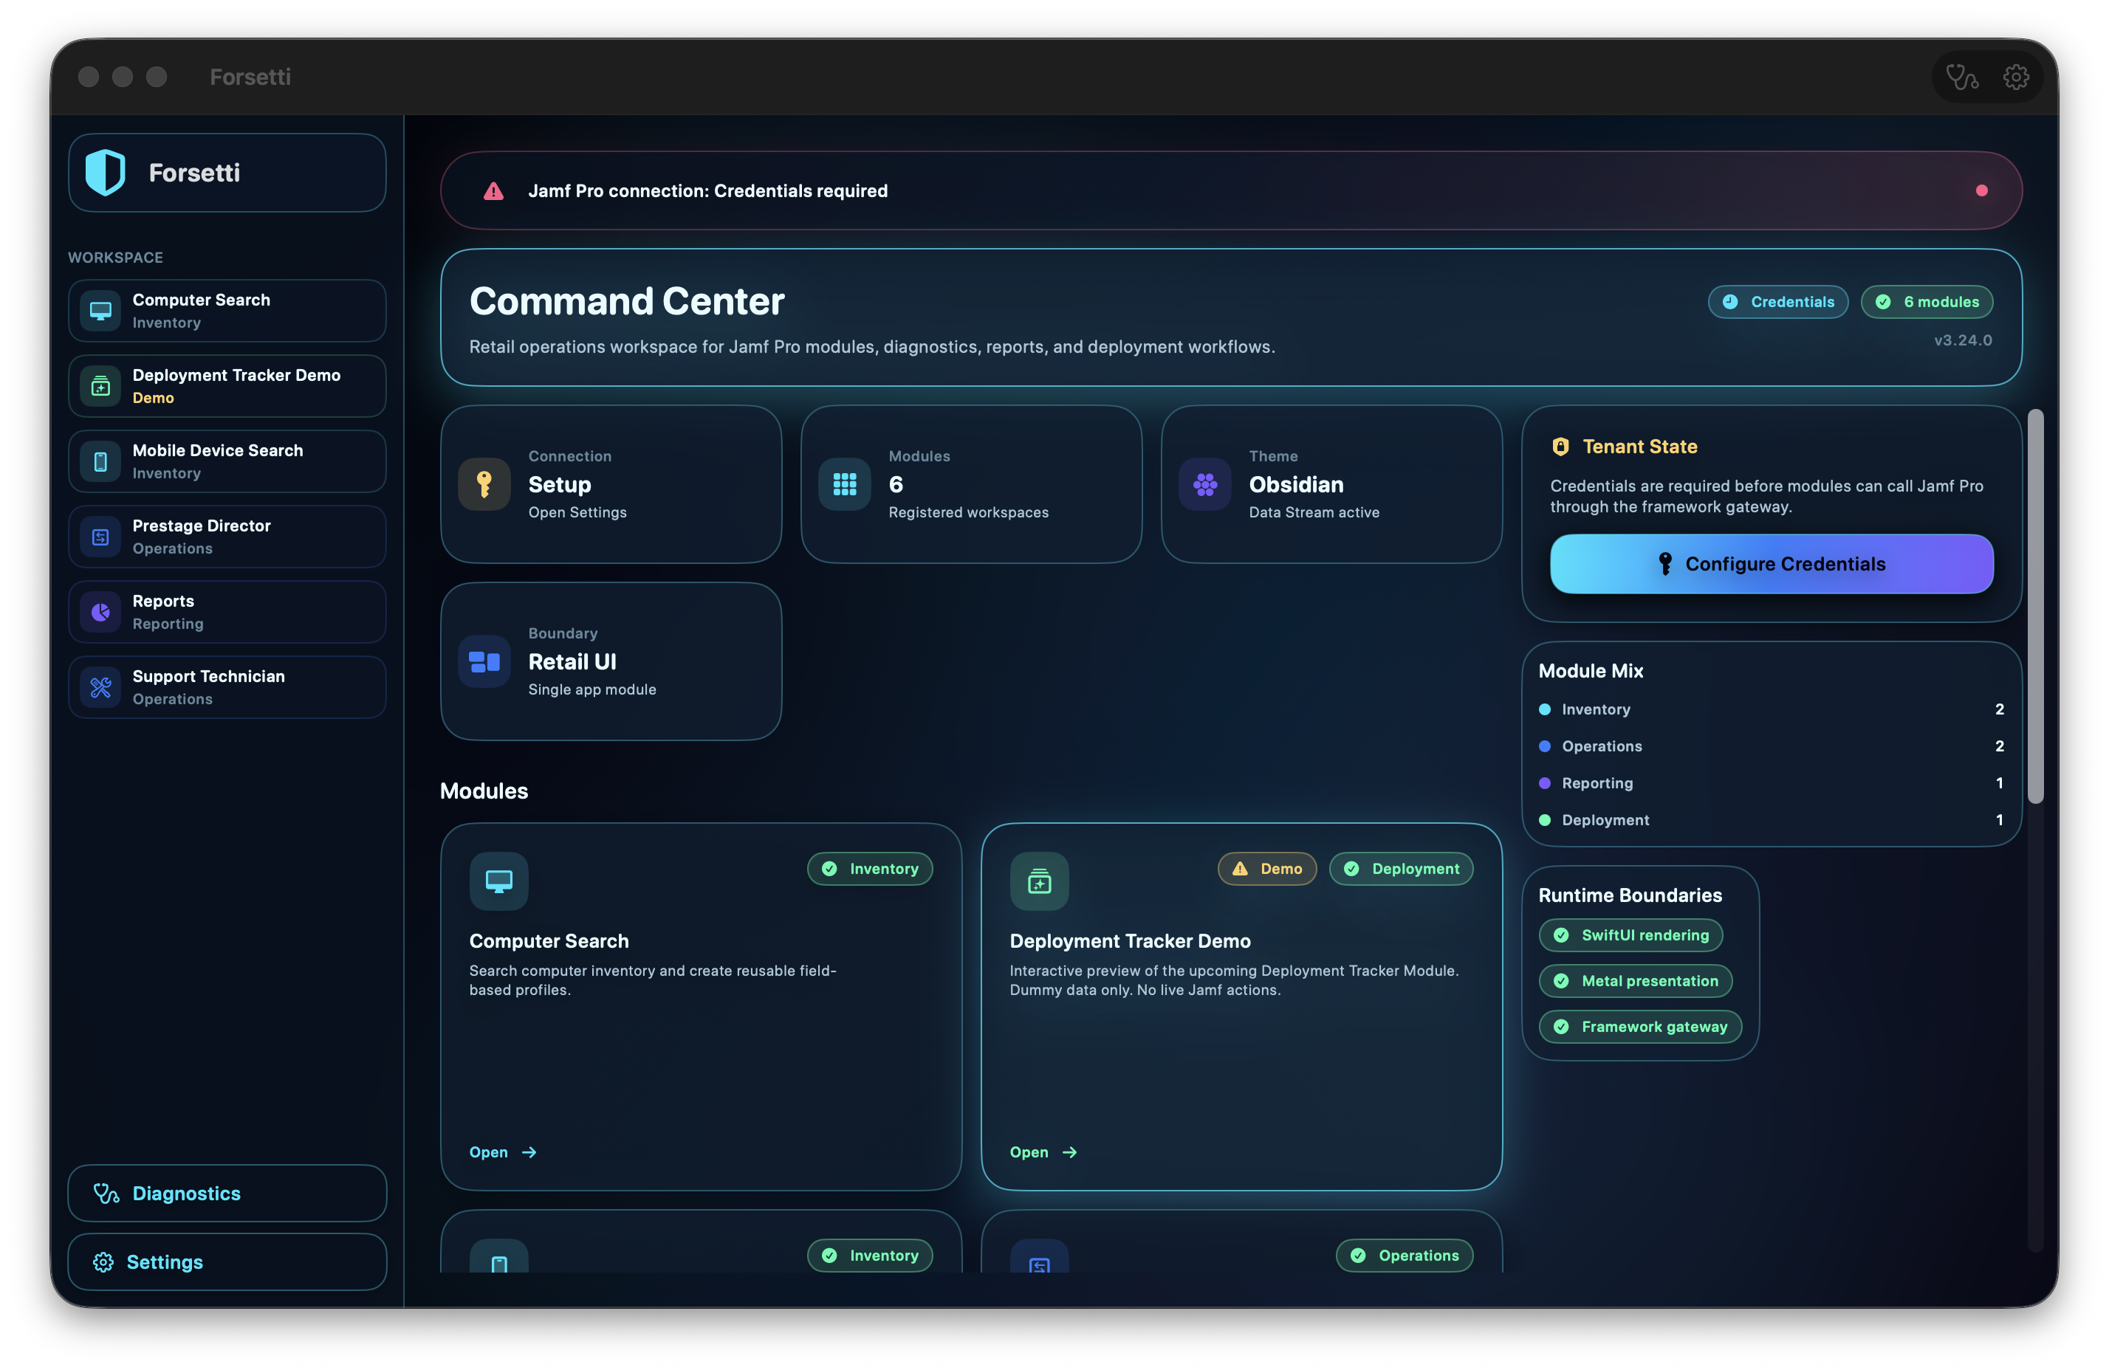
Task: Click the Metal presentation badge
Action: (x=1636, y=981)
